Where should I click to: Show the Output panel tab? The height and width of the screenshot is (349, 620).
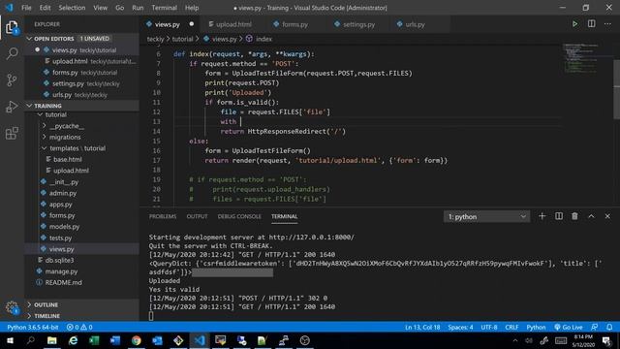click(197, 216)
